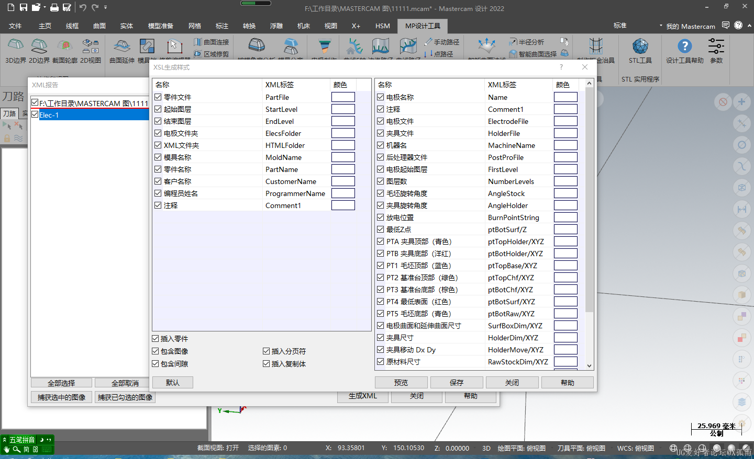Click the Open file folder icon
Screen dimensions: 754x459
(x=36, y=7)
